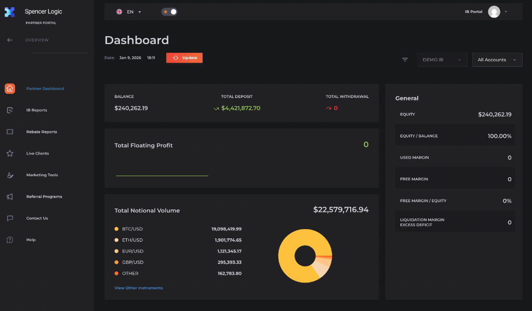Select the Partner Dashboard home icon

[9, 89]
